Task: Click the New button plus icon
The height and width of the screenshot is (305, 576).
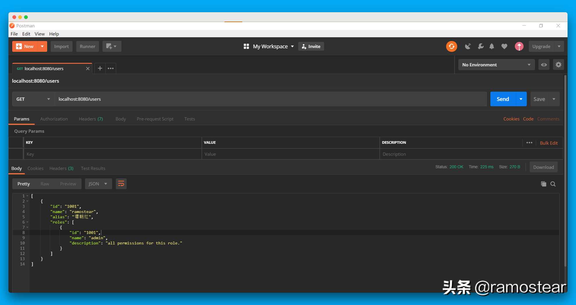Action: [x=19, y=46]
